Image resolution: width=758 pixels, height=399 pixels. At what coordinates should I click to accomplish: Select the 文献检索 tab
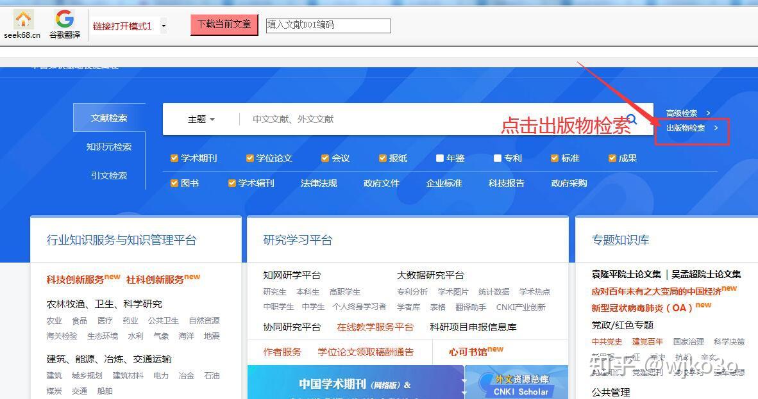tap(109, 118)
